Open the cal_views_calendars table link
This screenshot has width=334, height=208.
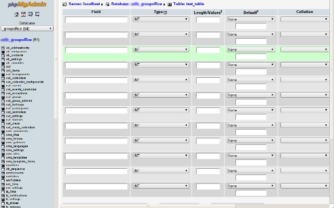pos(21,127)
